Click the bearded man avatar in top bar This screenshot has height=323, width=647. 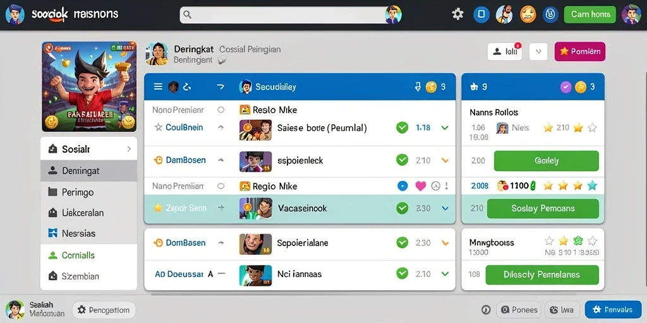(504, 15)
